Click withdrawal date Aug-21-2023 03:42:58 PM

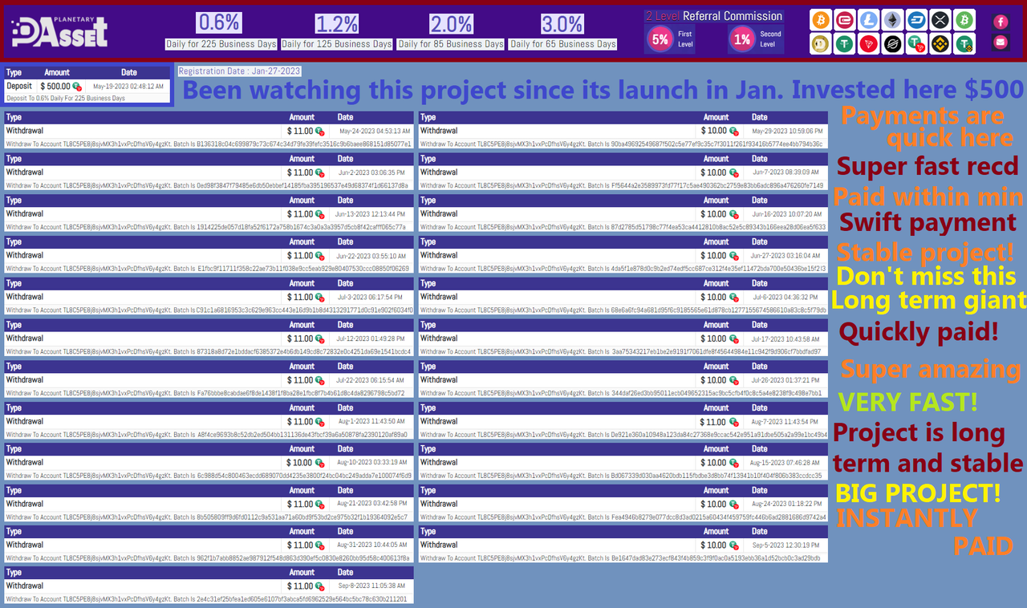pyautogui.click(x=371, y=504)
